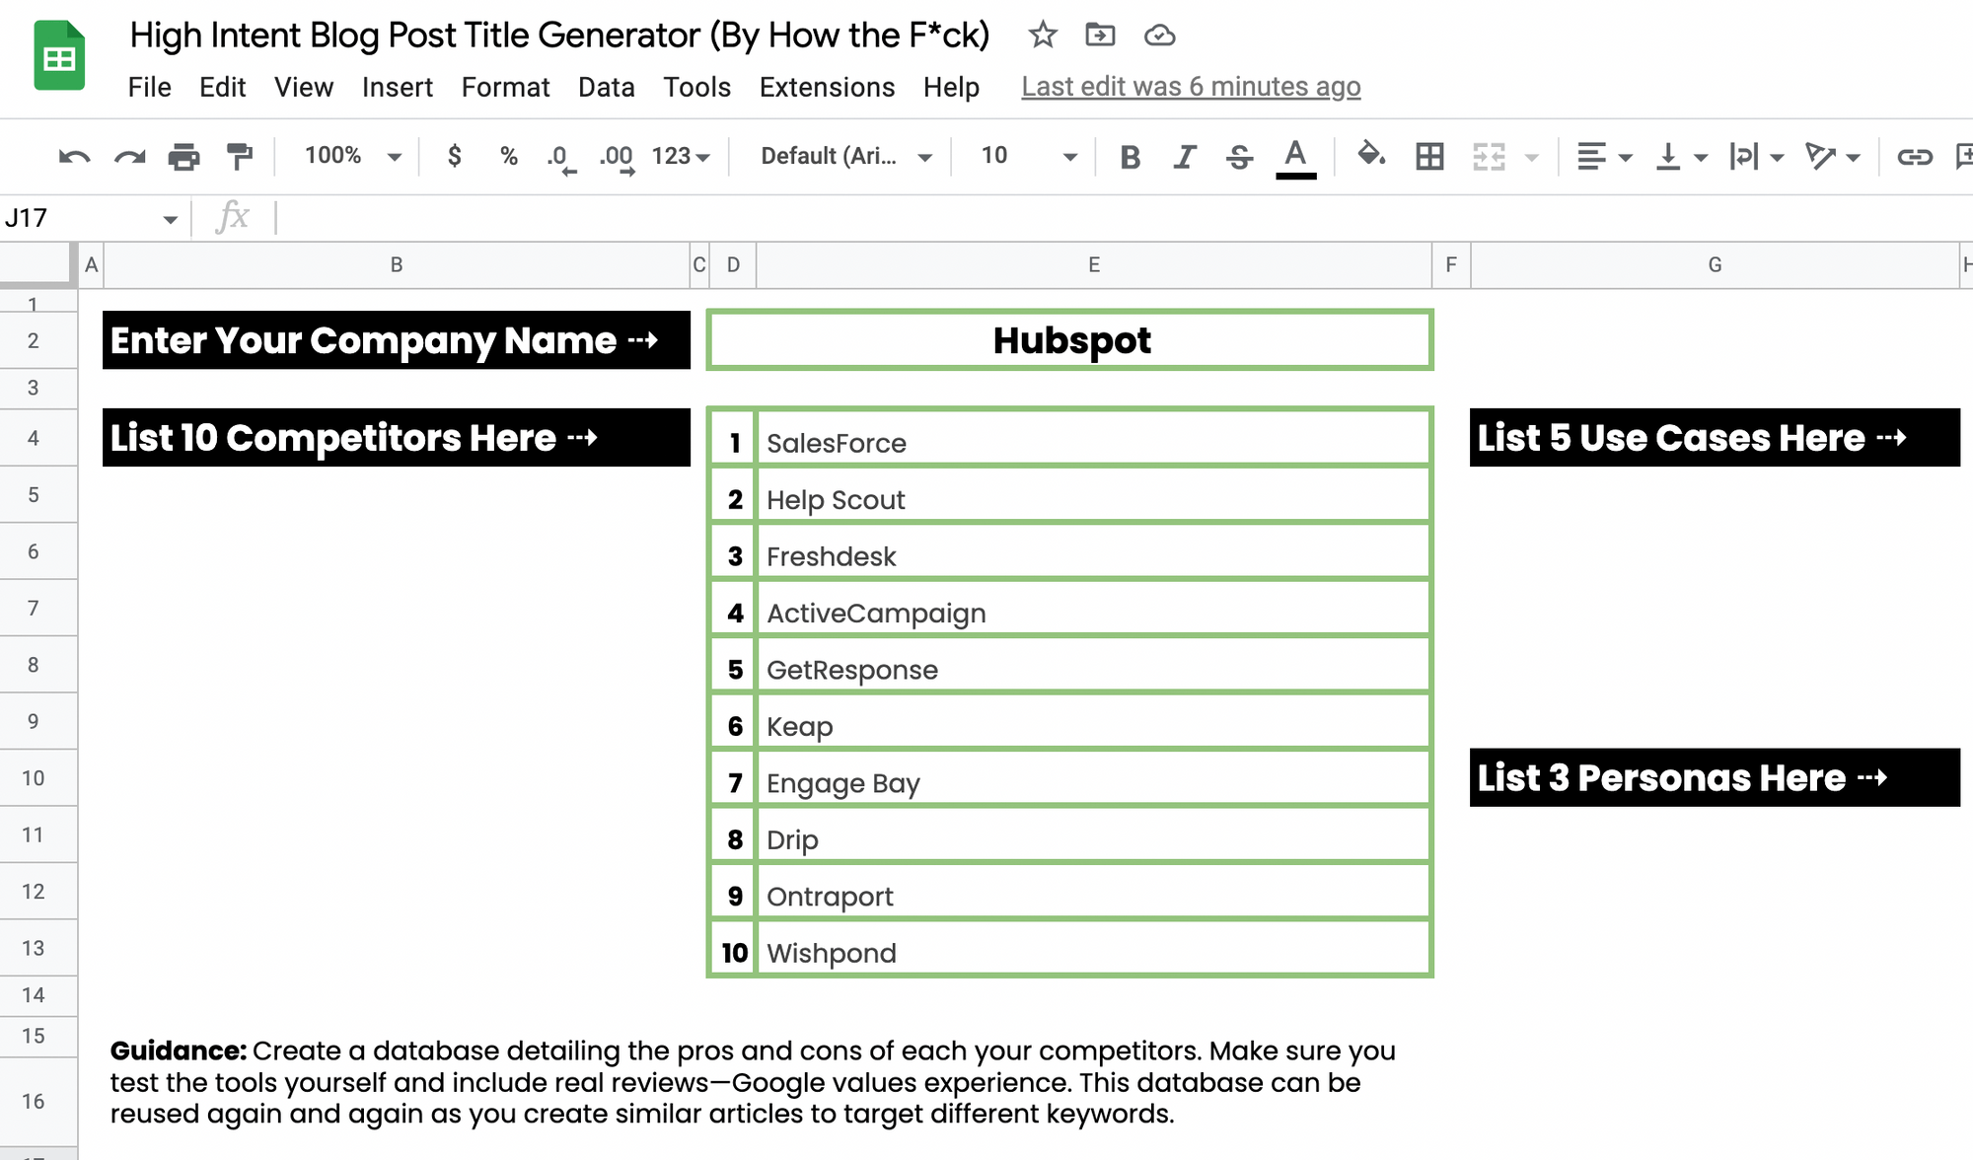Click 'List 3 Personas Here' cell
Image resolution: width=1973 pixels, height=1160 pixels.
[1715, 778]
